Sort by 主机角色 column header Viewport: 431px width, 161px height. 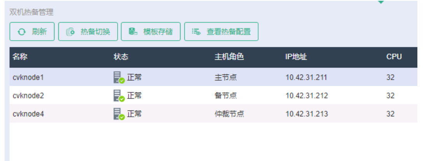[x=229, y=57]
